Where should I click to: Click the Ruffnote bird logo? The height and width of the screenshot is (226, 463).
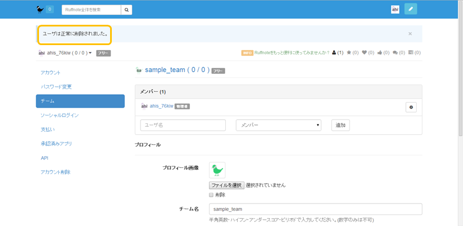(x=40, y=10)
